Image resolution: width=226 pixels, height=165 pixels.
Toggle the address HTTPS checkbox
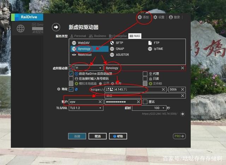click(x=71, y=89)
